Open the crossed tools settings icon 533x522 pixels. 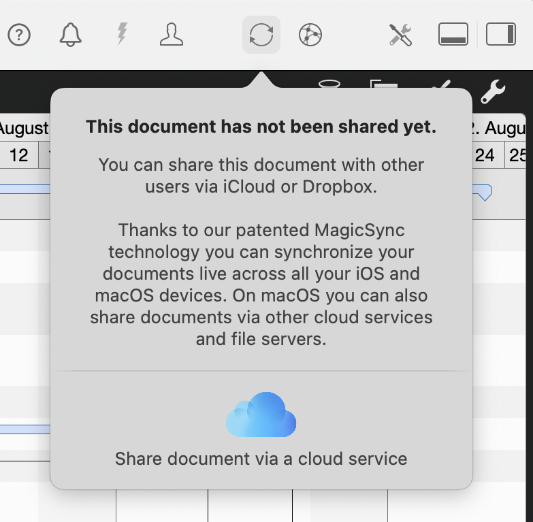pos(400,35)
